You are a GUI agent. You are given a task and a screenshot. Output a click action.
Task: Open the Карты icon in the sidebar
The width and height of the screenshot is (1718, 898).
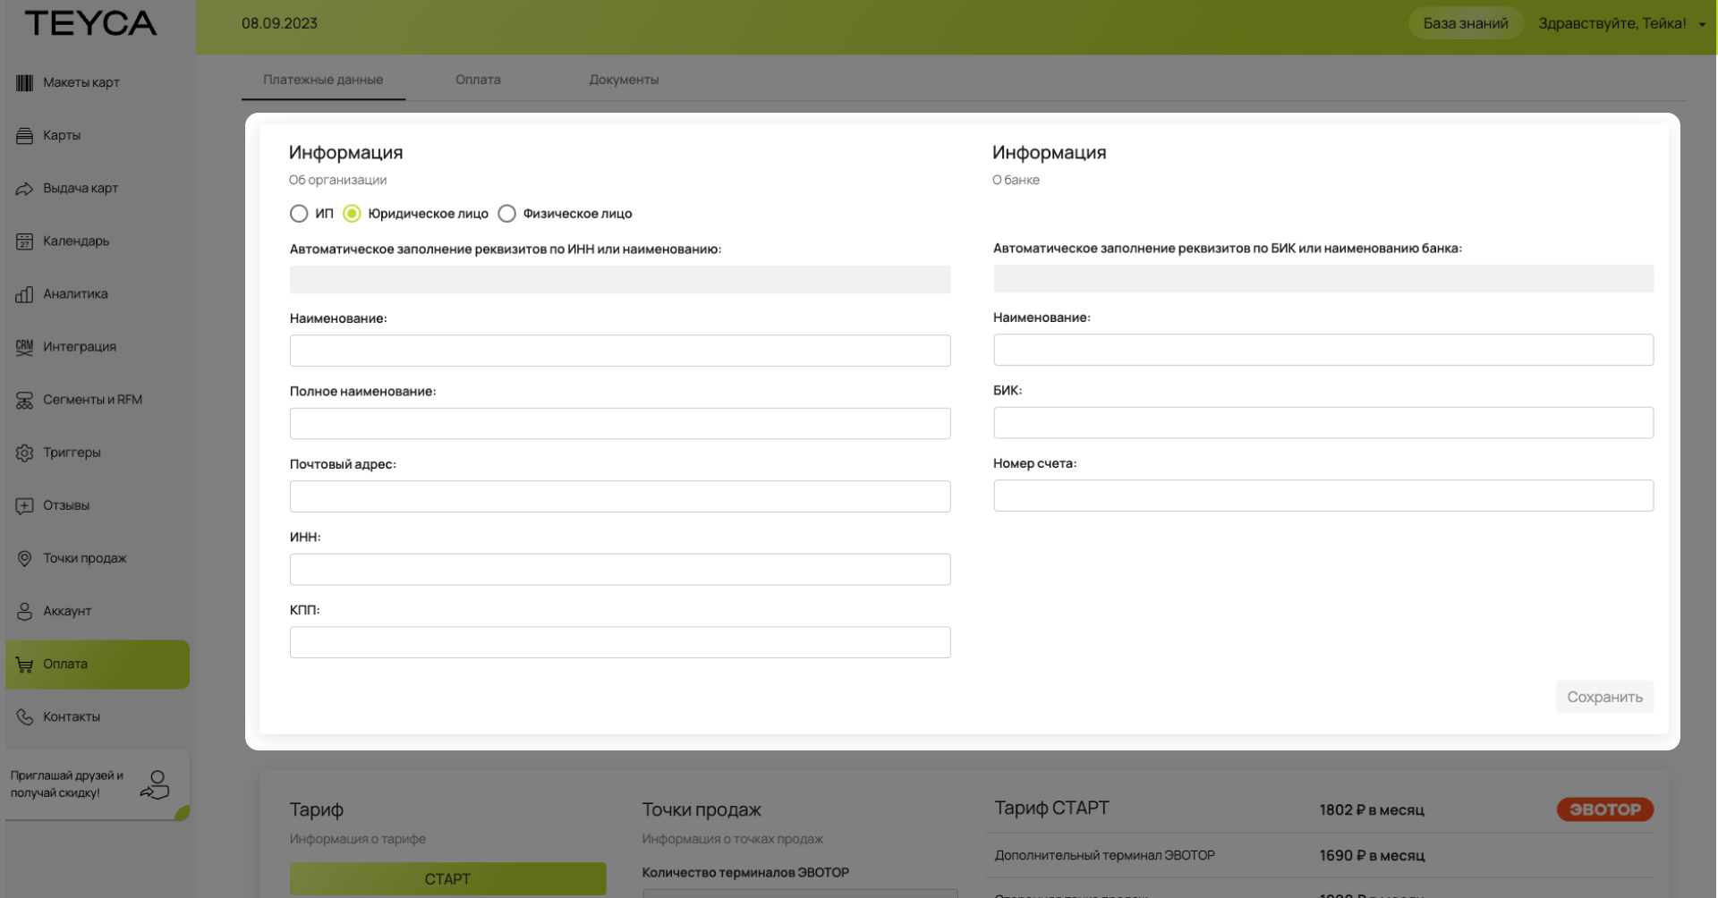pyautogui.click(x=24, y=135)
